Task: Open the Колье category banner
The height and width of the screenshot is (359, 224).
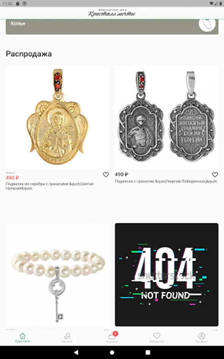Action: pyautogui.click(x=112, y=27)
